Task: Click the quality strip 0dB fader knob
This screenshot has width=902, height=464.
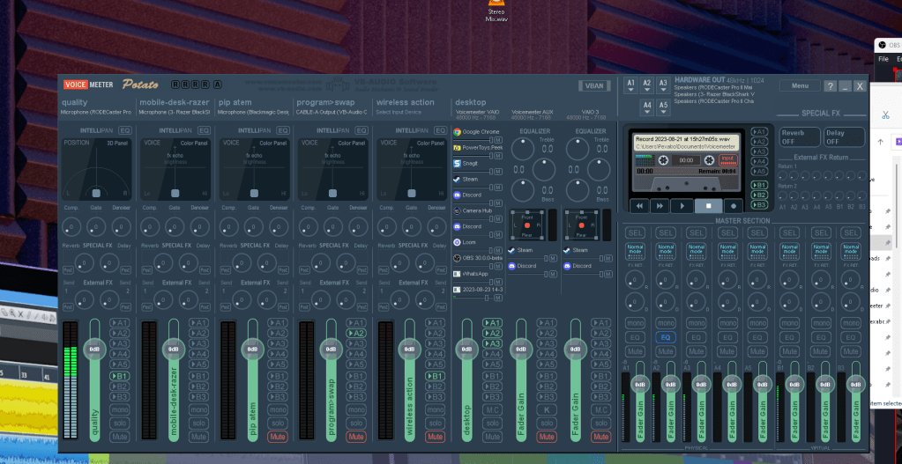Action: pyautogui.click(x=95, y=350)
